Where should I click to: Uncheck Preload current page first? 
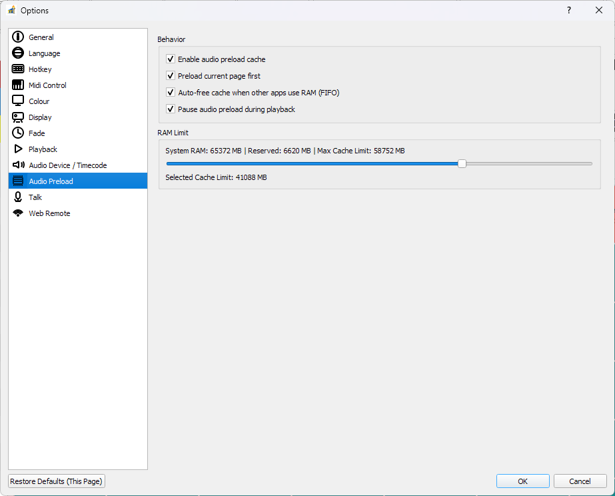(171, 75)
